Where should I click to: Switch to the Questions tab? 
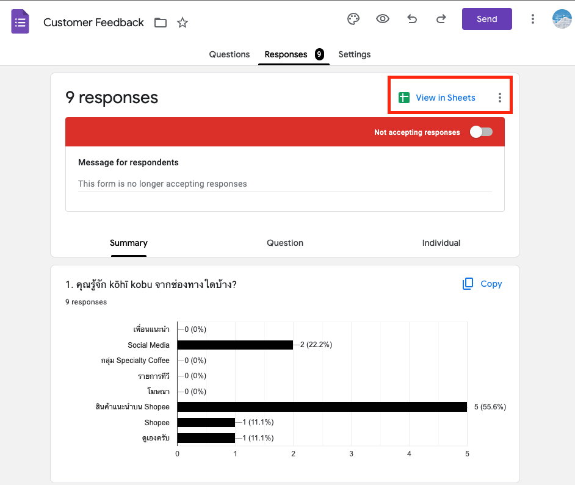click(x=229, y=54)
